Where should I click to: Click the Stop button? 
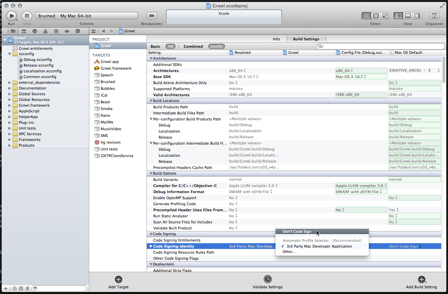click(x=27, y=16)
